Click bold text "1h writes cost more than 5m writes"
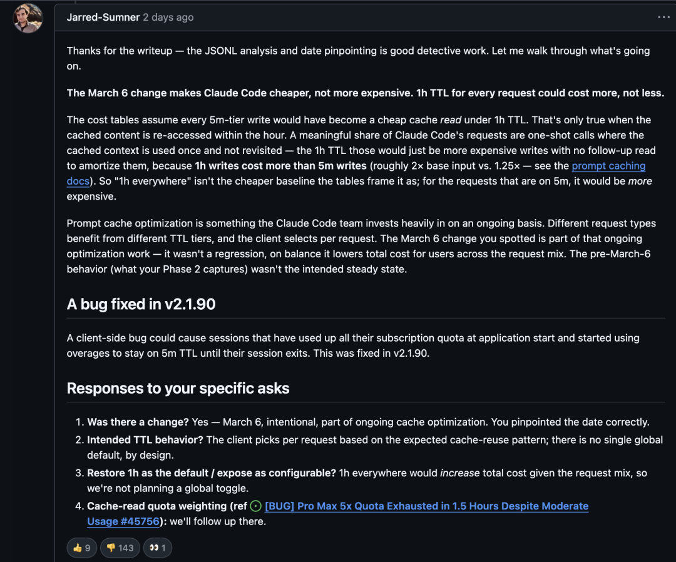 coord(280,166)
